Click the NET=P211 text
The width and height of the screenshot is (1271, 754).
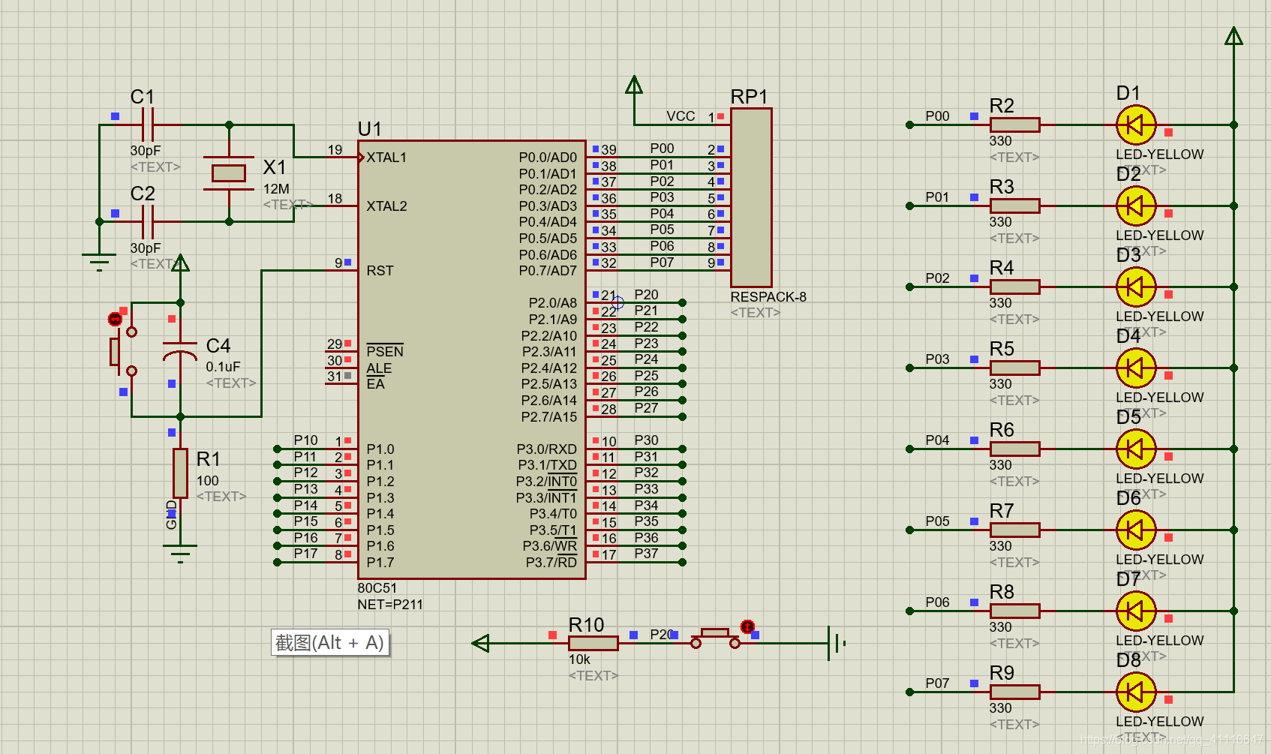tap(390, 605)
